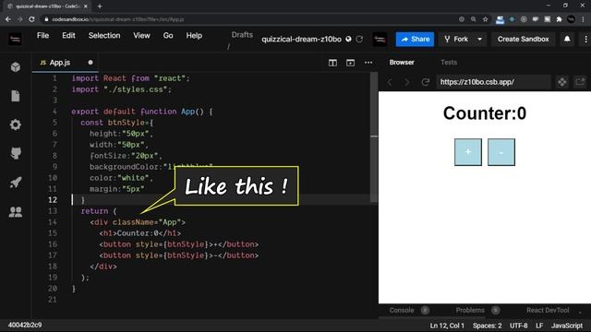
Task: Click the plus button in preview
Action: coord(468,152)
